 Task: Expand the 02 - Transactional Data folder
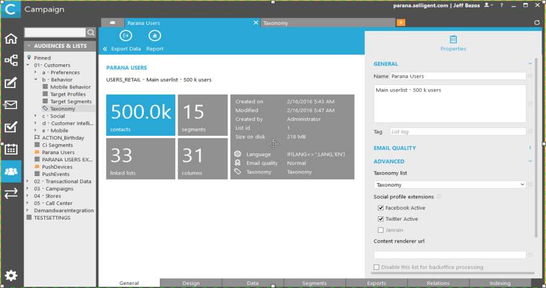pos(28,181)
